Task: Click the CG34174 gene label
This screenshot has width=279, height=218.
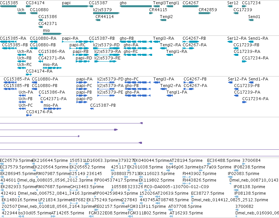Action: coord(35,3)
